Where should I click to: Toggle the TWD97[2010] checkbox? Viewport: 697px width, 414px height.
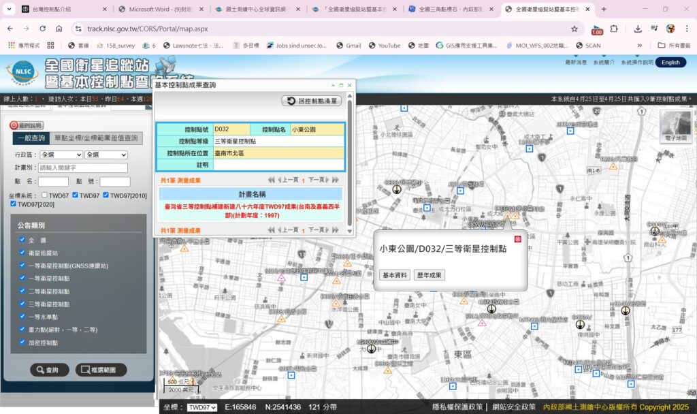tap(106, 195)
